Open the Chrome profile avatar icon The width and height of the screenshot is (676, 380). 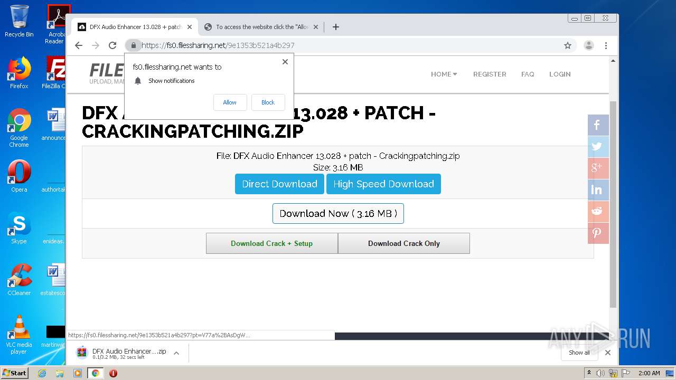pos(589,45)
